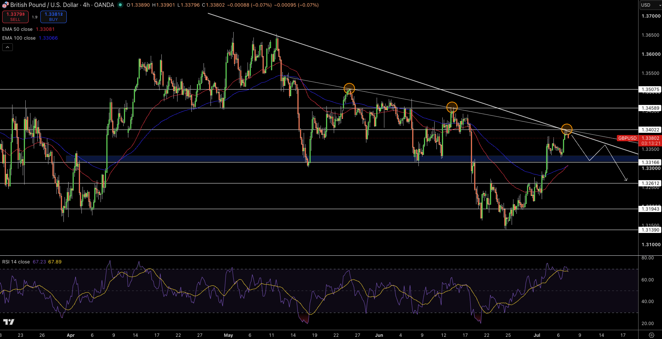This screenshot has height=339, width=662.
Task: Collapse the indicator legend with chevron button
Action: click(7, 47)
